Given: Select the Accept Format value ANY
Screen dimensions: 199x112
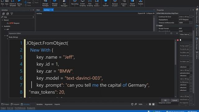Looking at the screenshot, I should coord(180,28).
